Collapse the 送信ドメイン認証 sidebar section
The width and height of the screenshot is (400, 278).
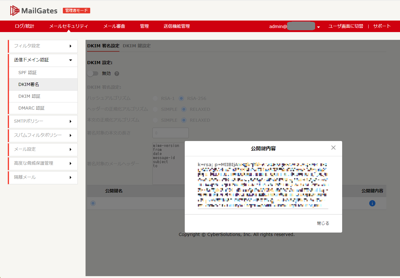coord(43,60)
